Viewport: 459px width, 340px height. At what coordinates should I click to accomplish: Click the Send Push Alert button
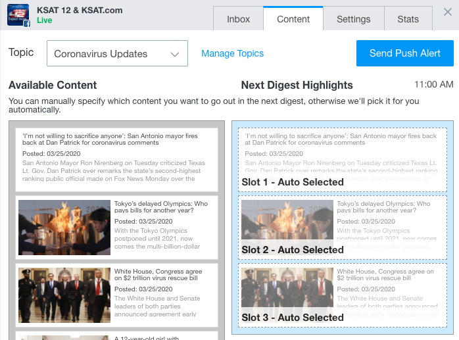pyautogui.click(x=405, y=53)
